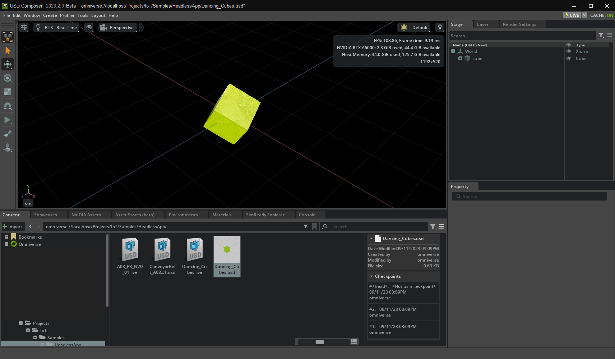Open the Profiler menu
Viewport: 615px width, 359px height.
(x=67, y=15)
